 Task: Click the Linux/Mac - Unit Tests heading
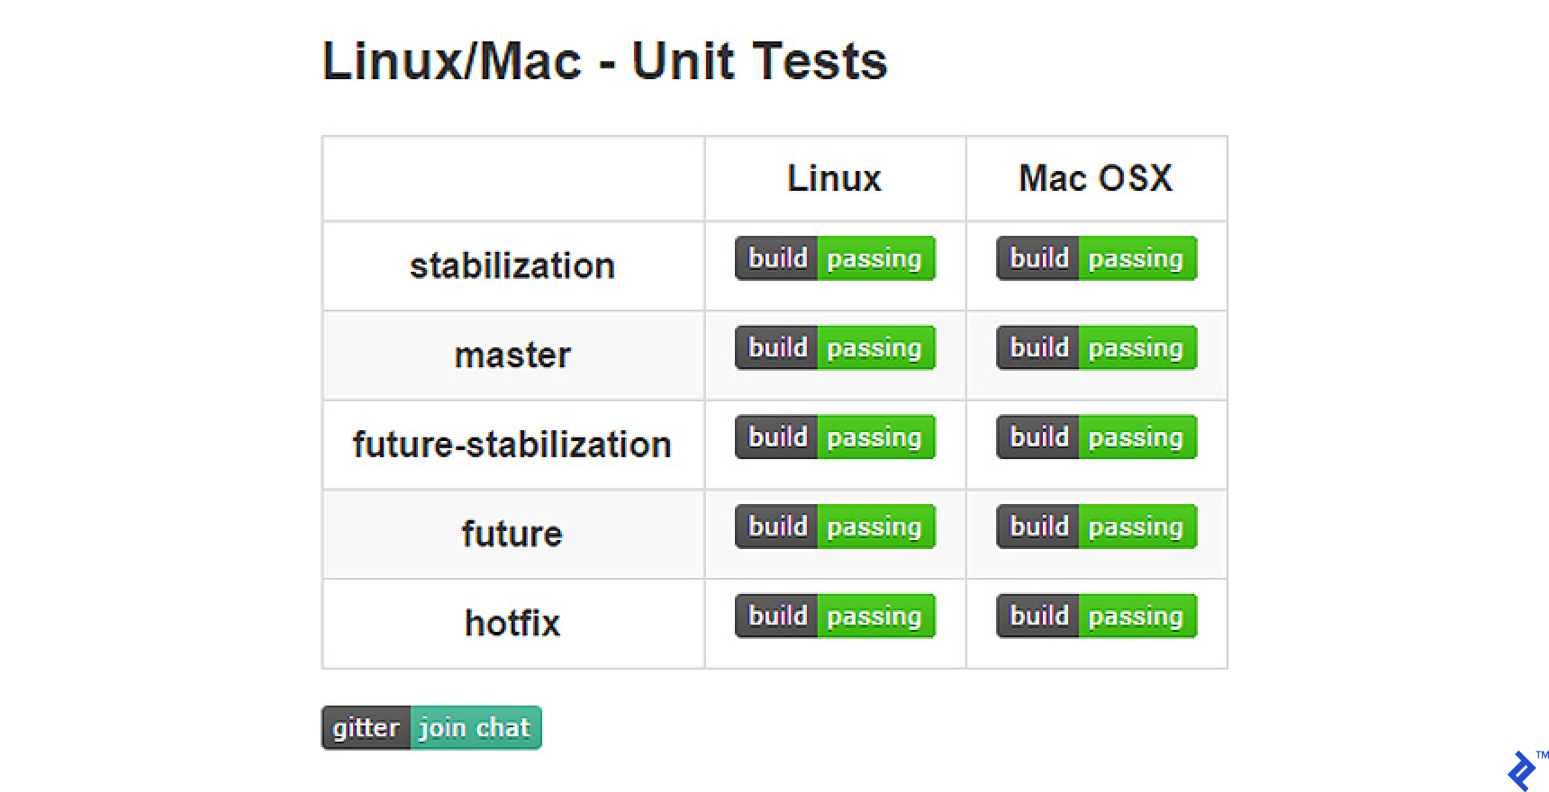604,61
